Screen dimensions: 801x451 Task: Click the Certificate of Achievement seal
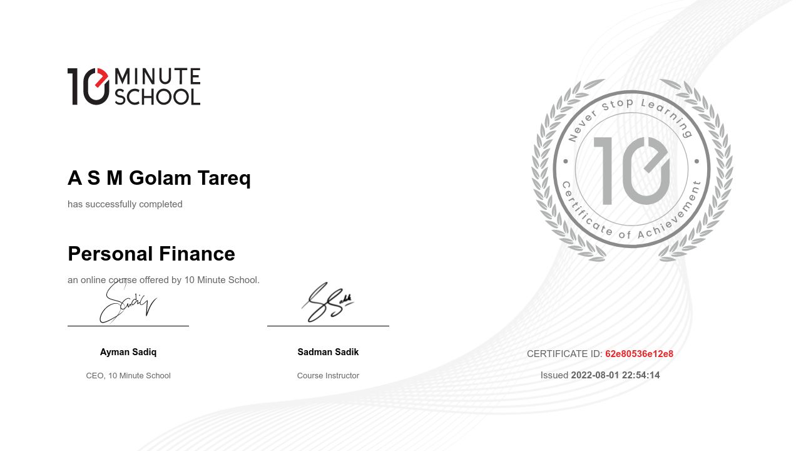632,170
